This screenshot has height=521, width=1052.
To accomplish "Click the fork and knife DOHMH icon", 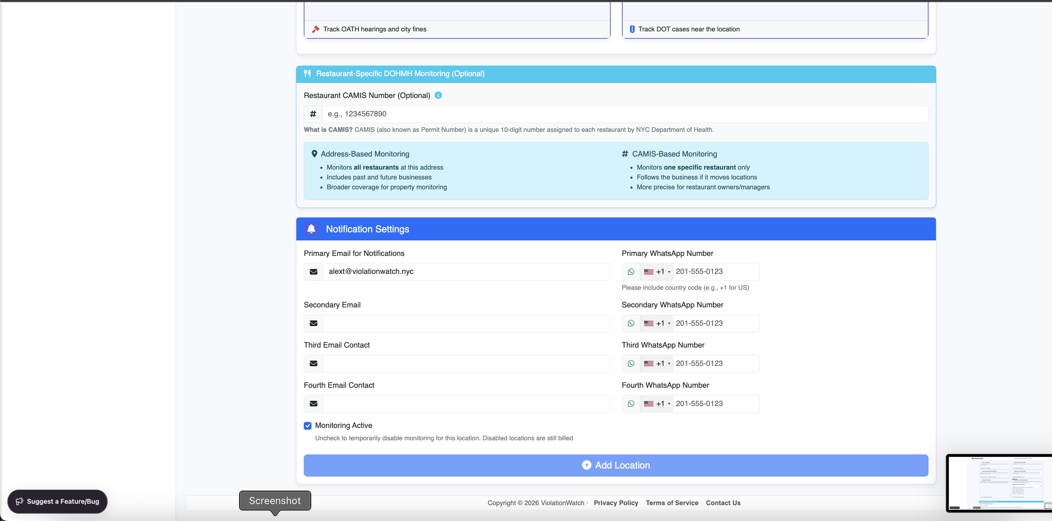I will [x=307, y=73].
